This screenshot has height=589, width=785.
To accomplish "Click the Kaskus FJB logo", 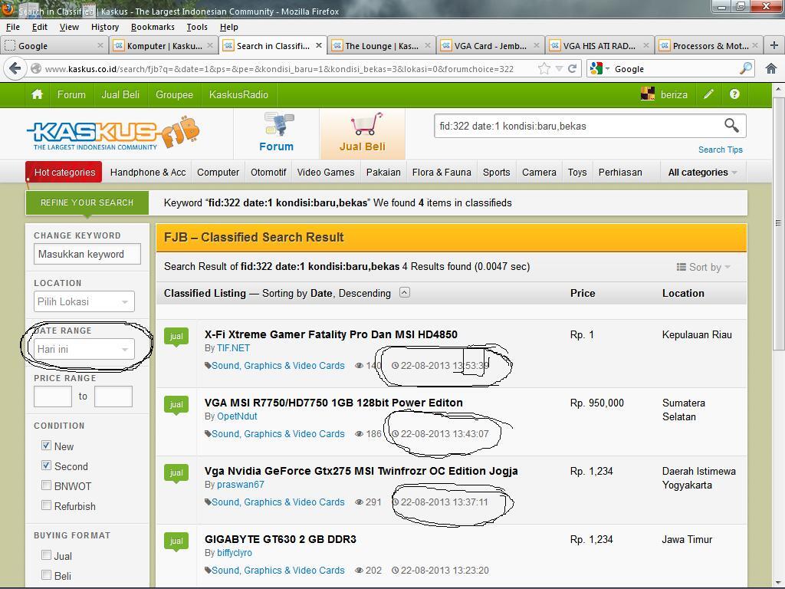I will coord(113,133).
